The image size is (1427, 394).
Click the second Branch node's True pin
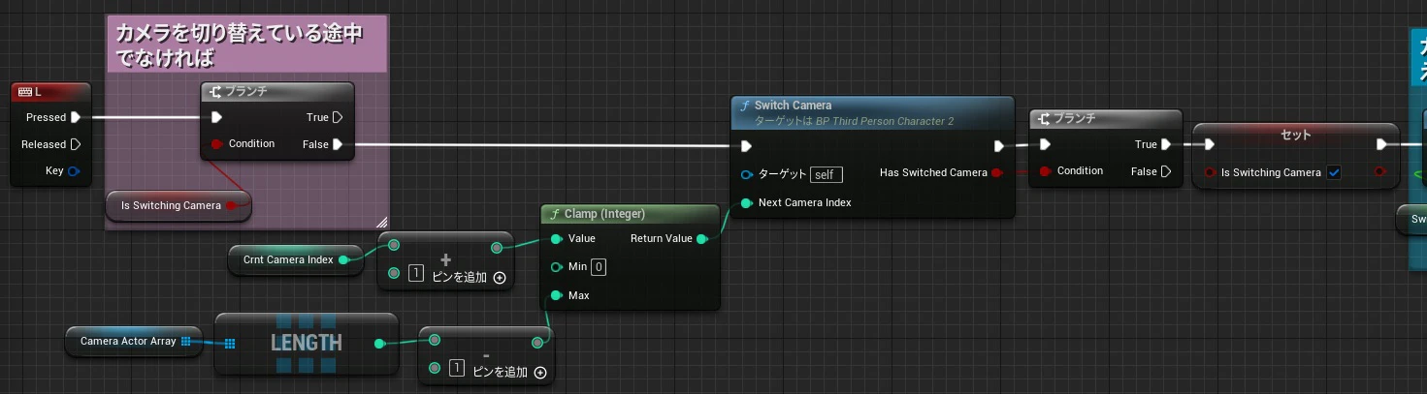[x=1167, y=144]
